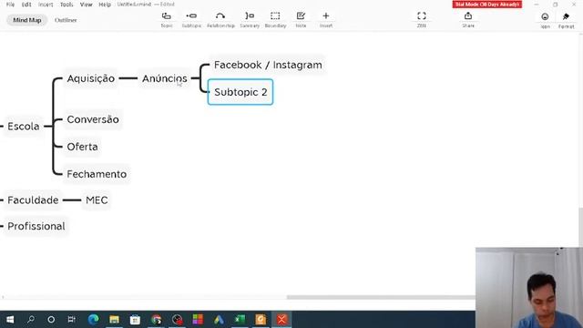Enter ZEN fullscreen mode

click(x=421, y=20)
